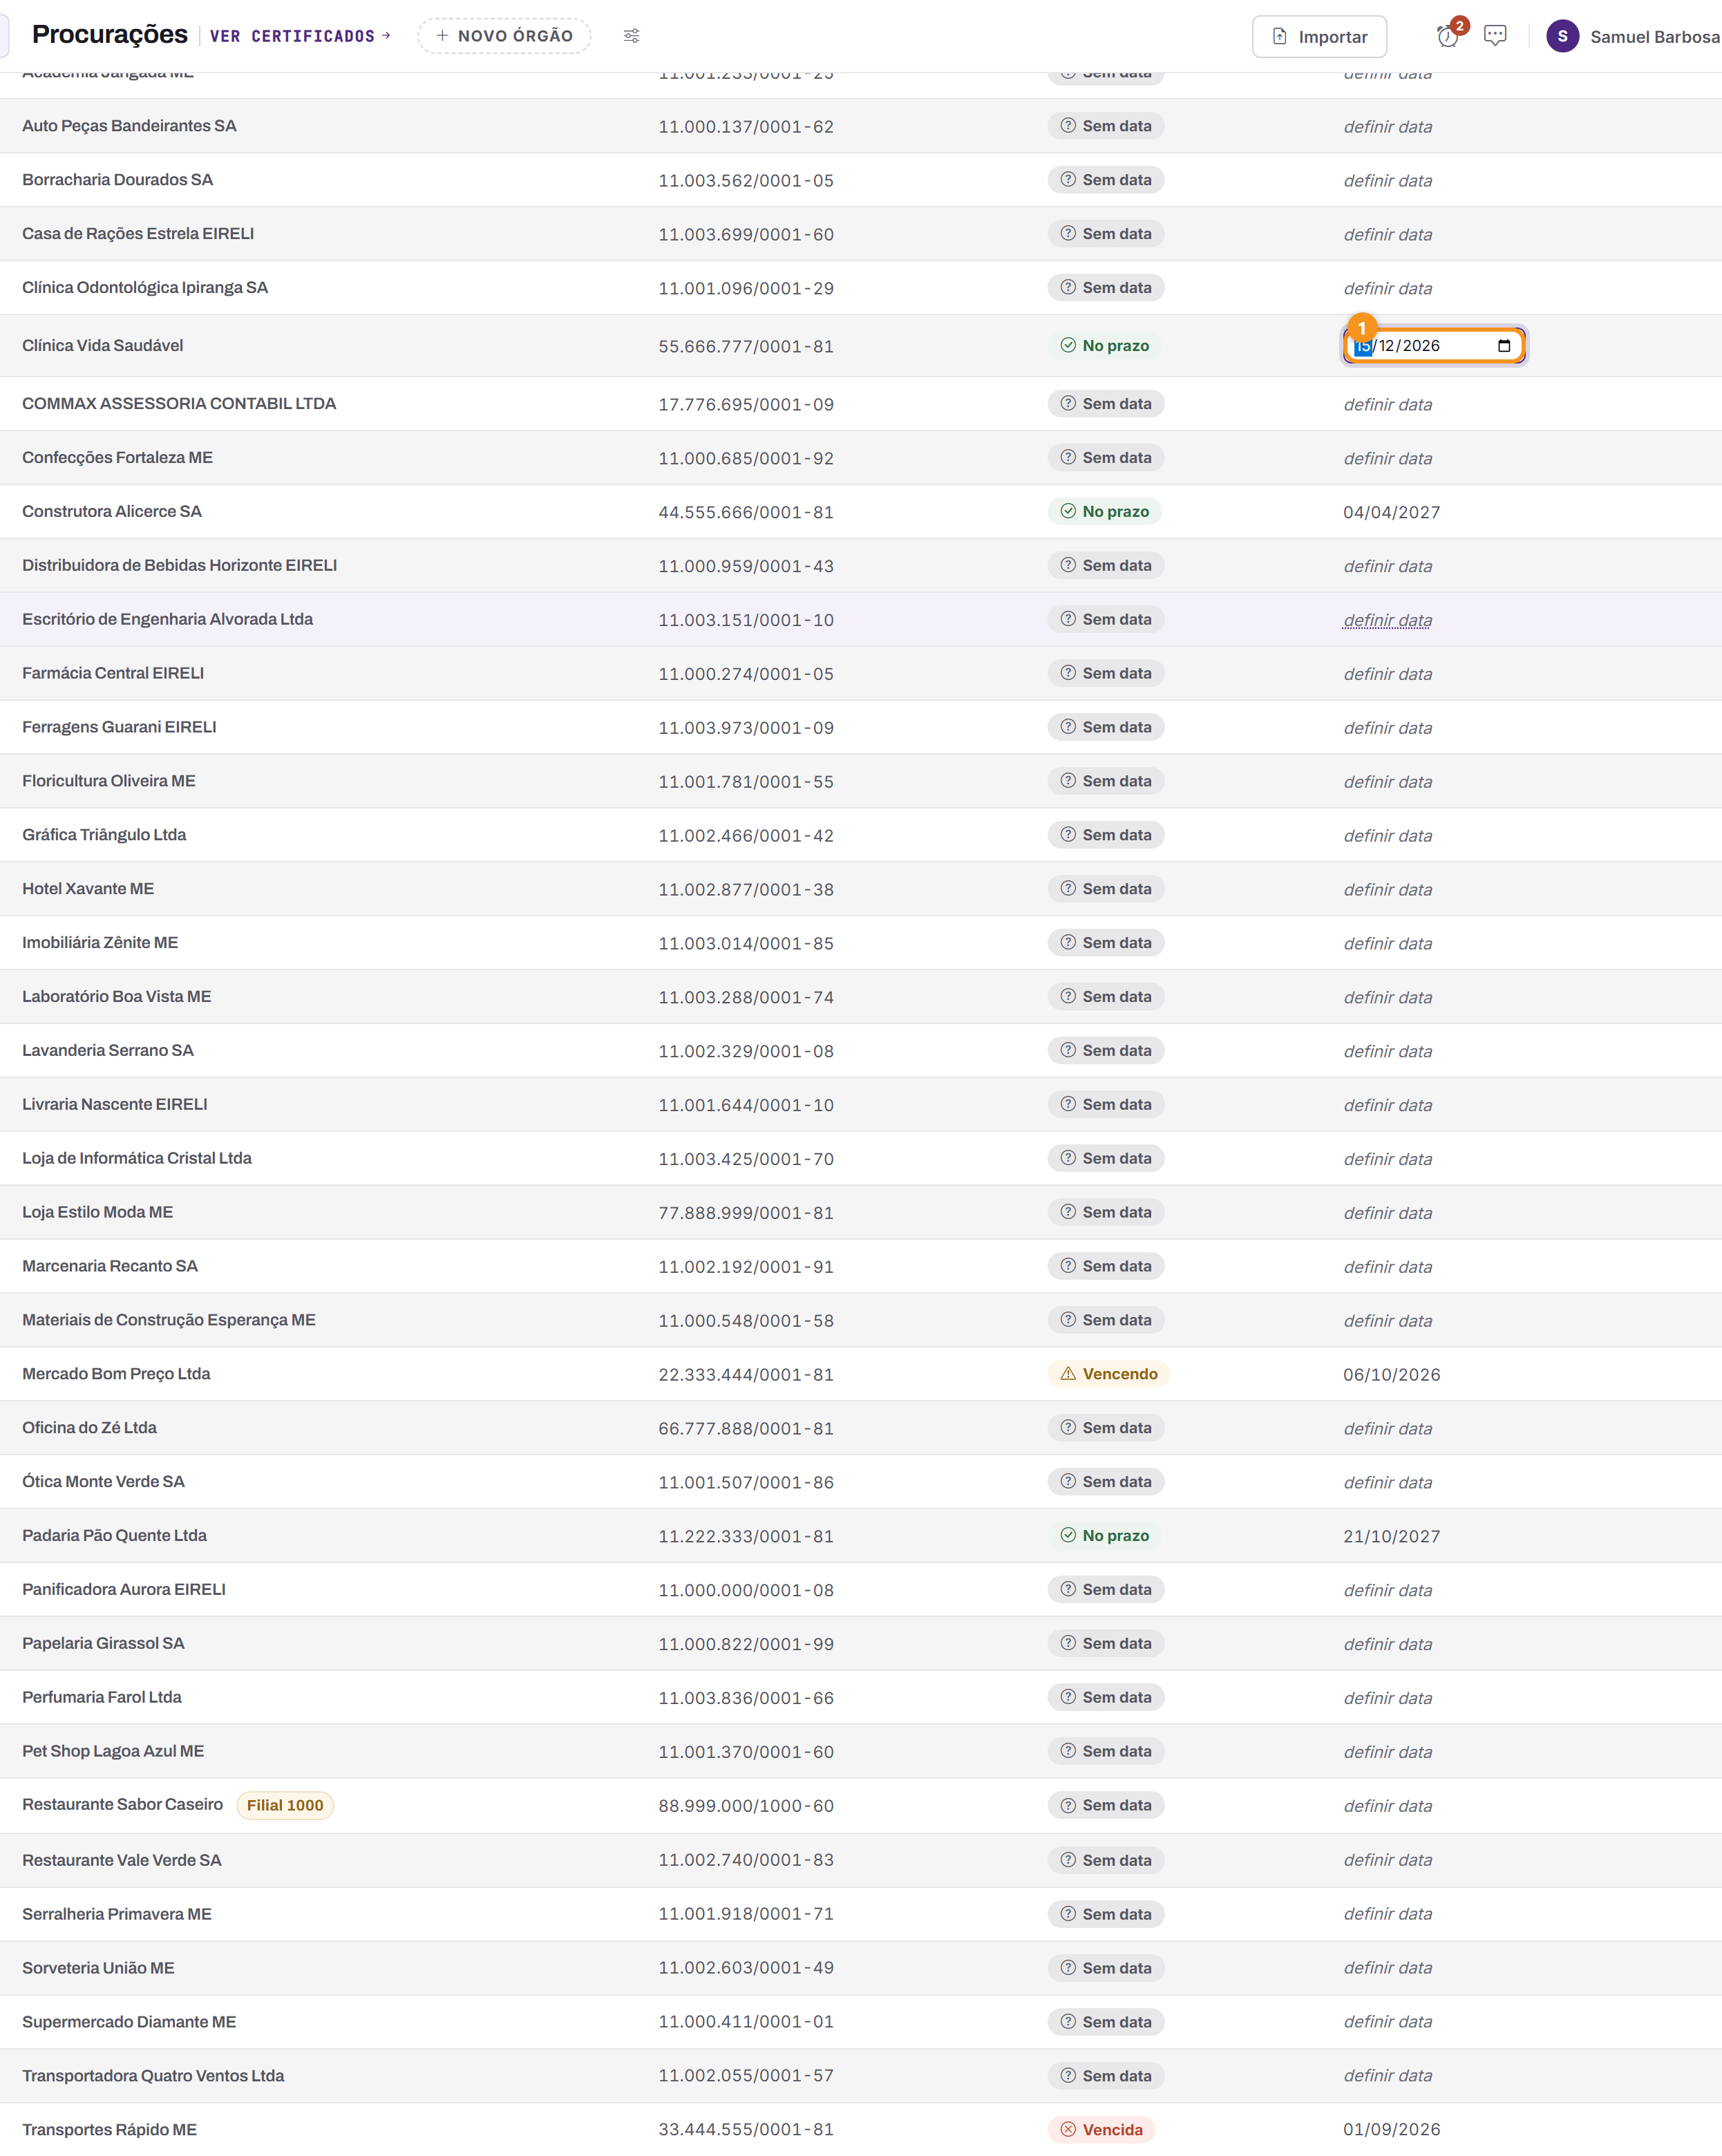Image resolution: width=1722 pixels, height=2156 pixels.
Task: Select Clínica Vida Saudável company name
Action: (103, 346)
